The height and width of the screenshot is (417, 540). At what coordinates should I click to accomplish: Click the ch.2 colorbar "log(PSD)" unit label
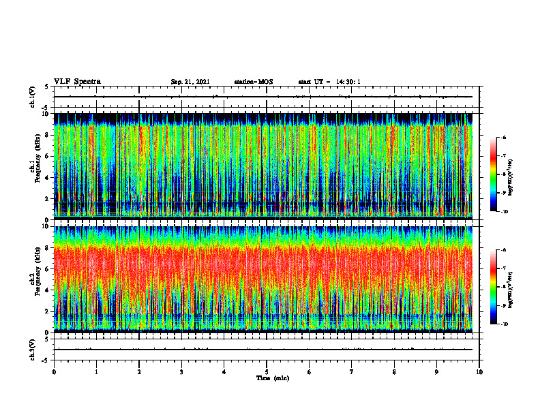(510, 290)
